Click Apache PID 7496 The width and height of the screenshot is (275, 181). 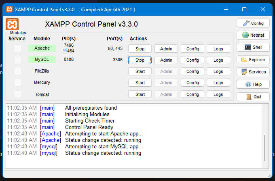[69, 45]
